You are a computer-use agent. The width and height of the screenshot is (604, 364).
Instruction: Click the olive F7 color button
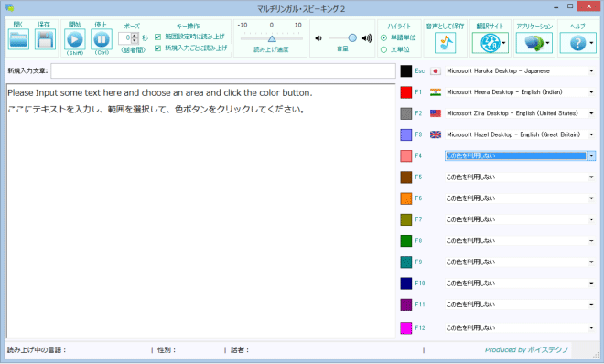click(406, 219)
